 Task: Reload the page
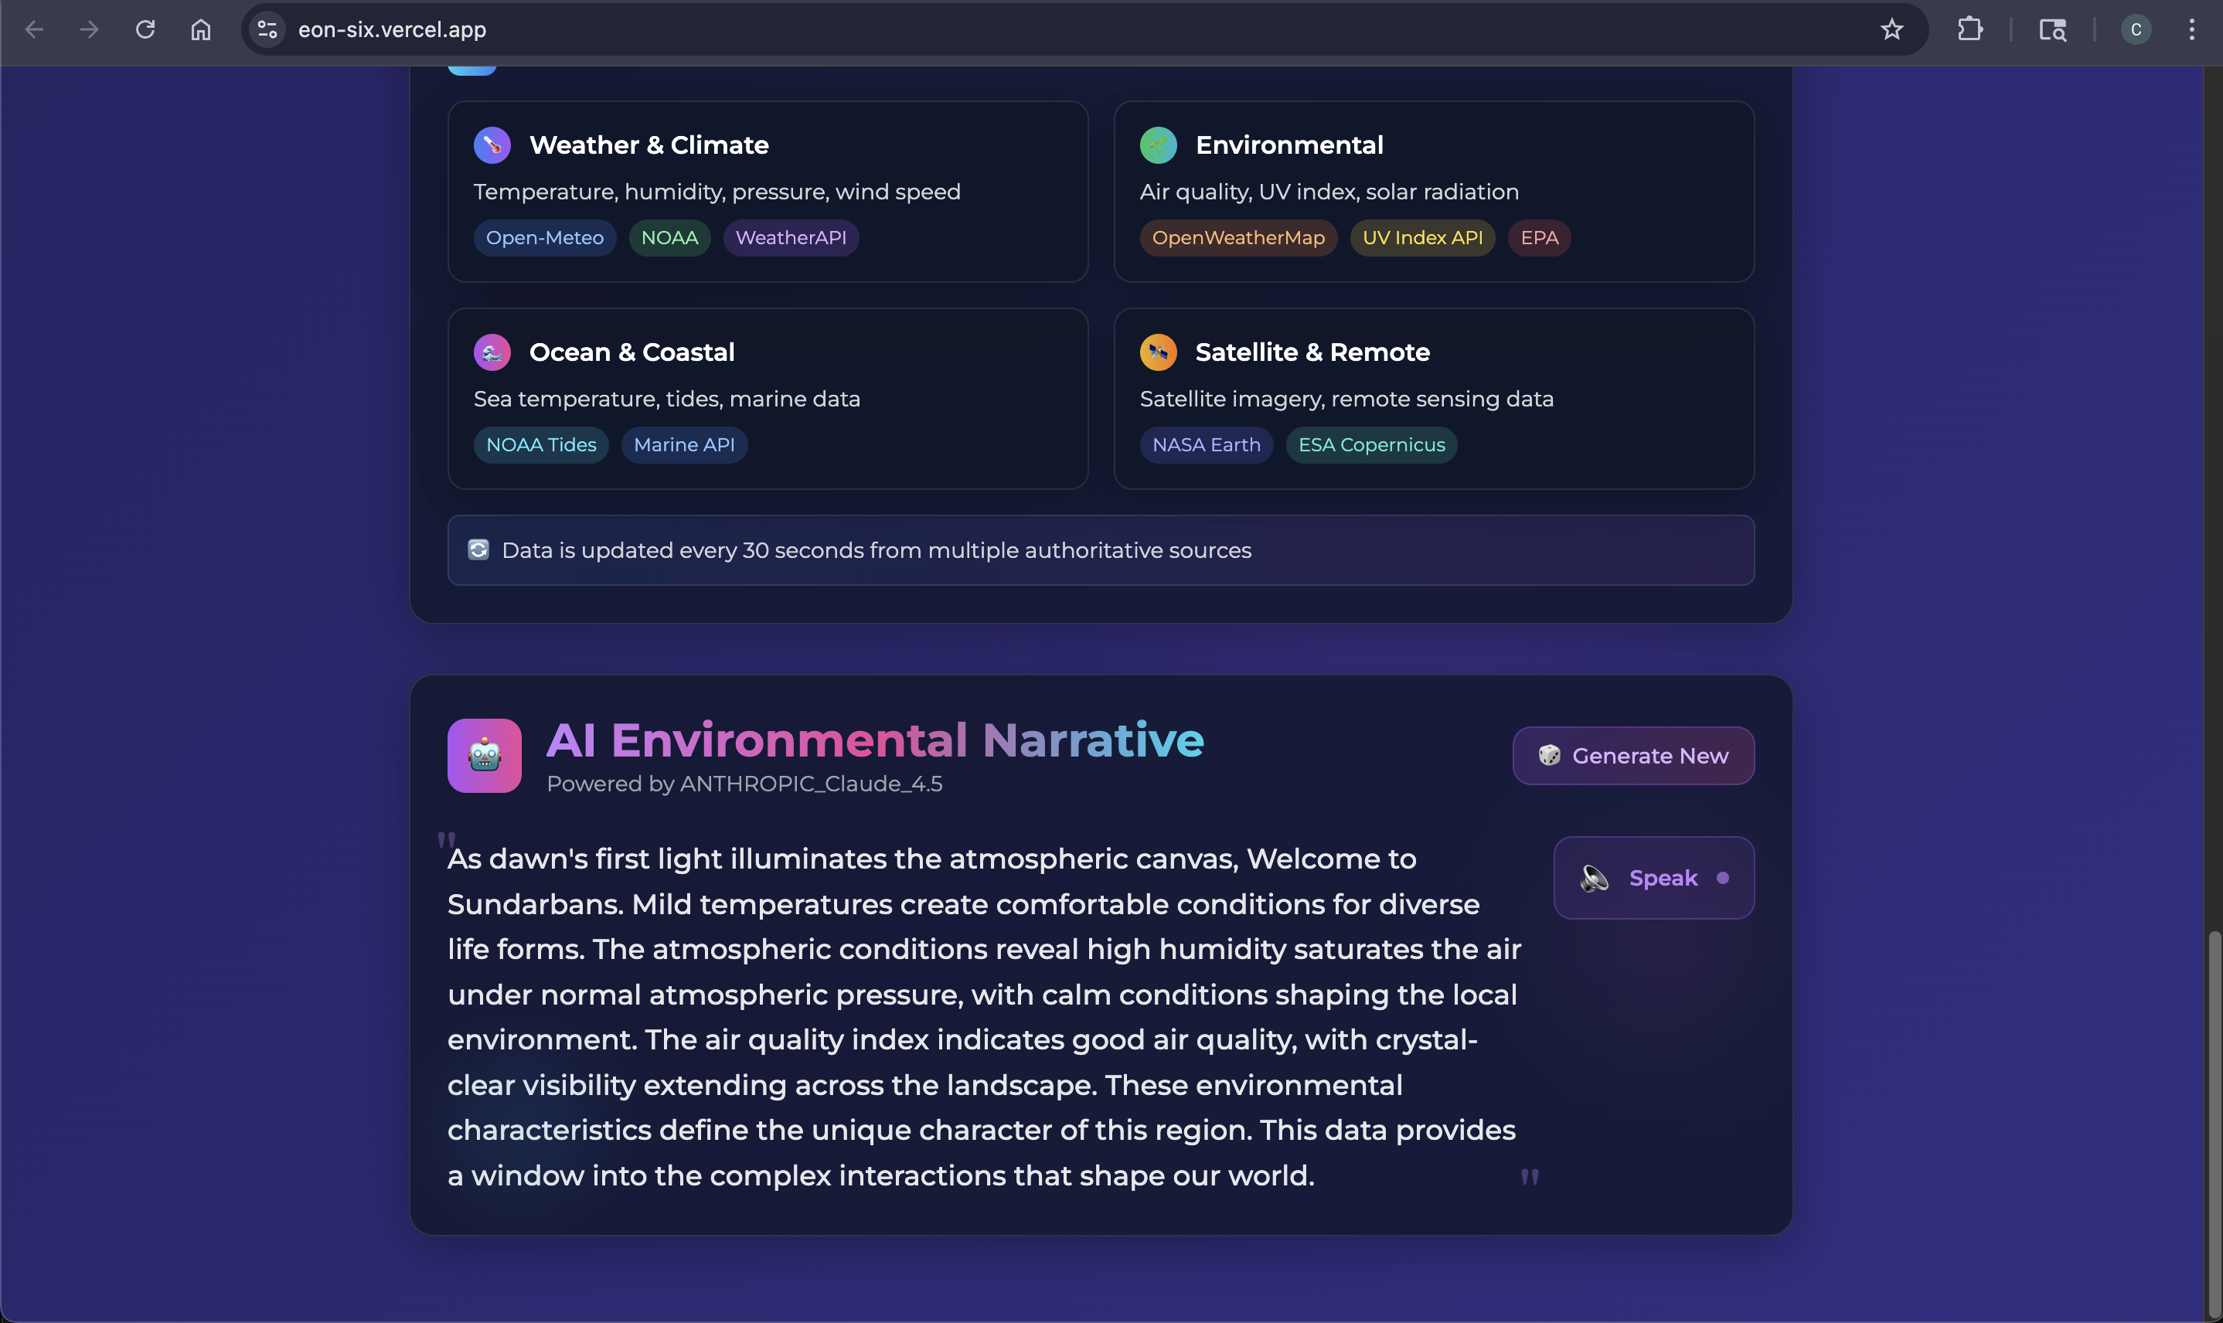coord(145,29)
